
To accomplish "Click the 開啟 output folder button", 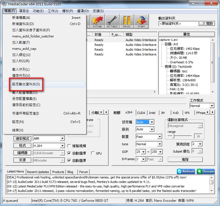I will point(210,24).
